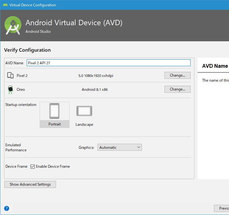Open the Graphics Automatic dropdown
The image size is (229, 215).
click(x=120, y=147)
